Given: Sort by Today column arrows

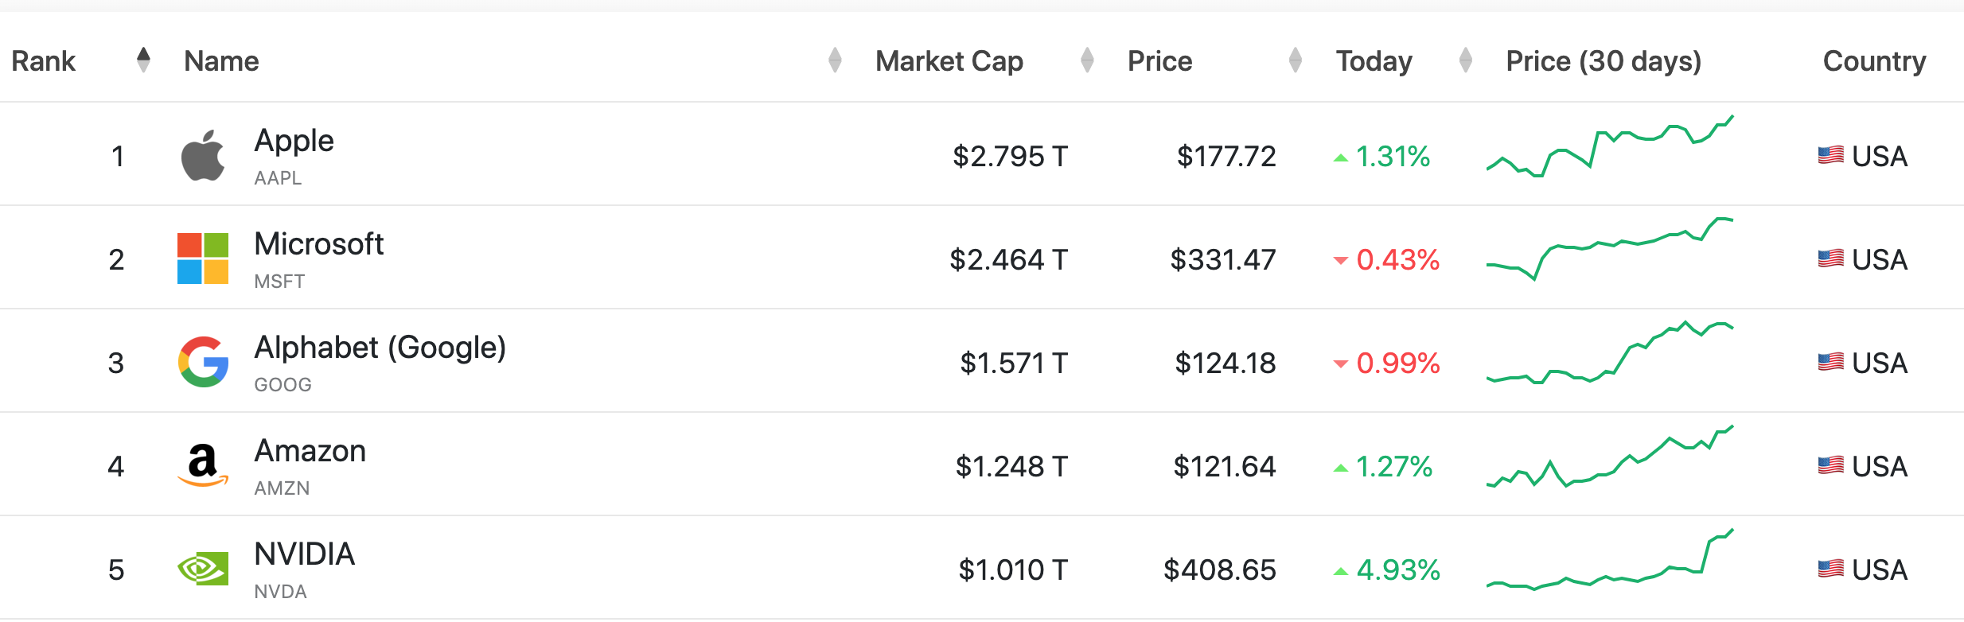Looking at the screenshot, I should [1466, 60].
